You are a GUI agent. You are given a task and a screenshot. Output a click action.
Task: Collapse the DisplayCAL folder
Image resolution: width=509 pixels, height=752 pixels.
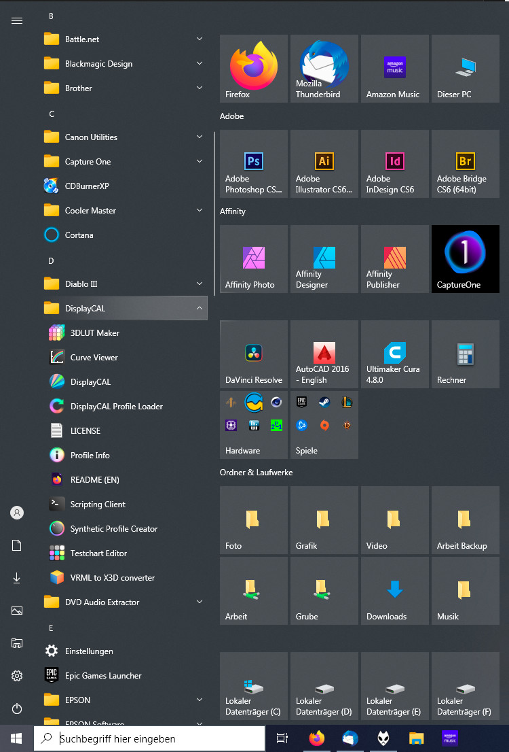[x=126, y=309]
